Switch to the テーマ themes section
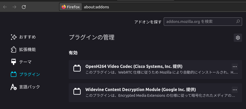Screen dimensions: 246x109 (x=21, y=62)
